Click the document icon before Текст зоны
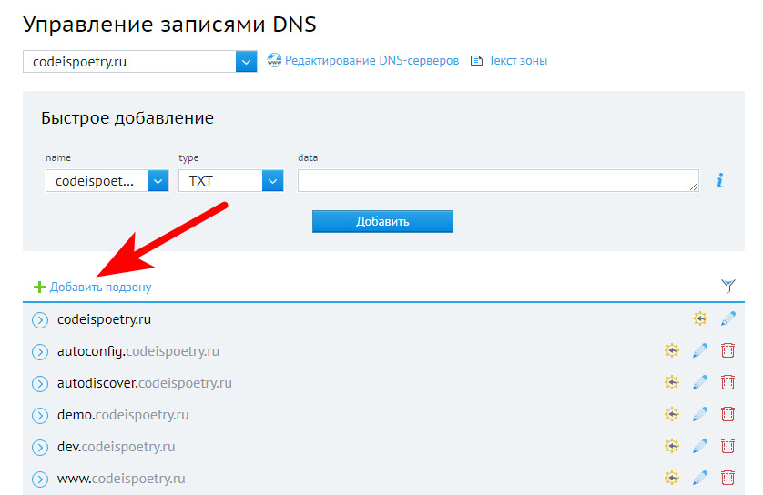Viewport: 763px width, 495px height. click(x=476, y=61)
